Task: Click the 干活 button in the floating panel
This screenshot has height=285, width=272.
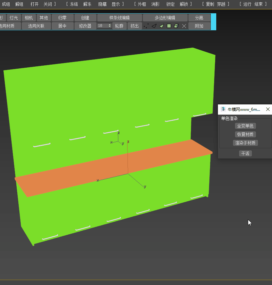Action: coord(245,153)
